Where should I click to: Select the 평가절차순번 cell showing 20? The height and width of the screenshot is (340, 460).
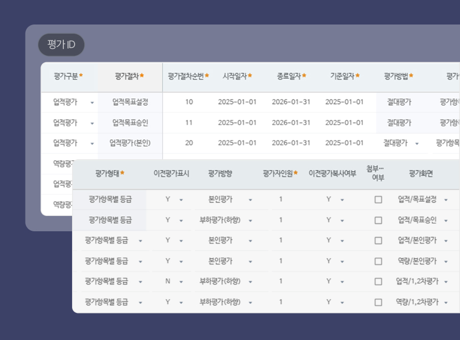click(188, 143)
